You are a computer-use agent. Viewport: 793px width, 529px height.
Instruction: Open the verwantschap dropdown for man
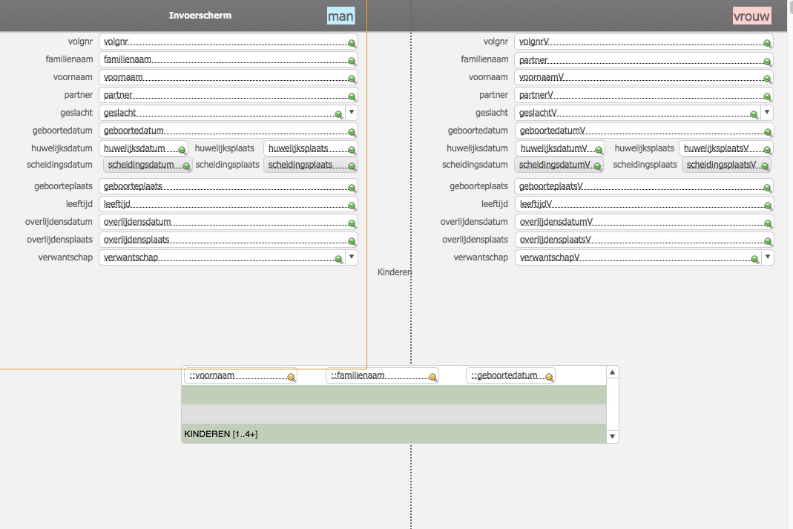point(352,257)
